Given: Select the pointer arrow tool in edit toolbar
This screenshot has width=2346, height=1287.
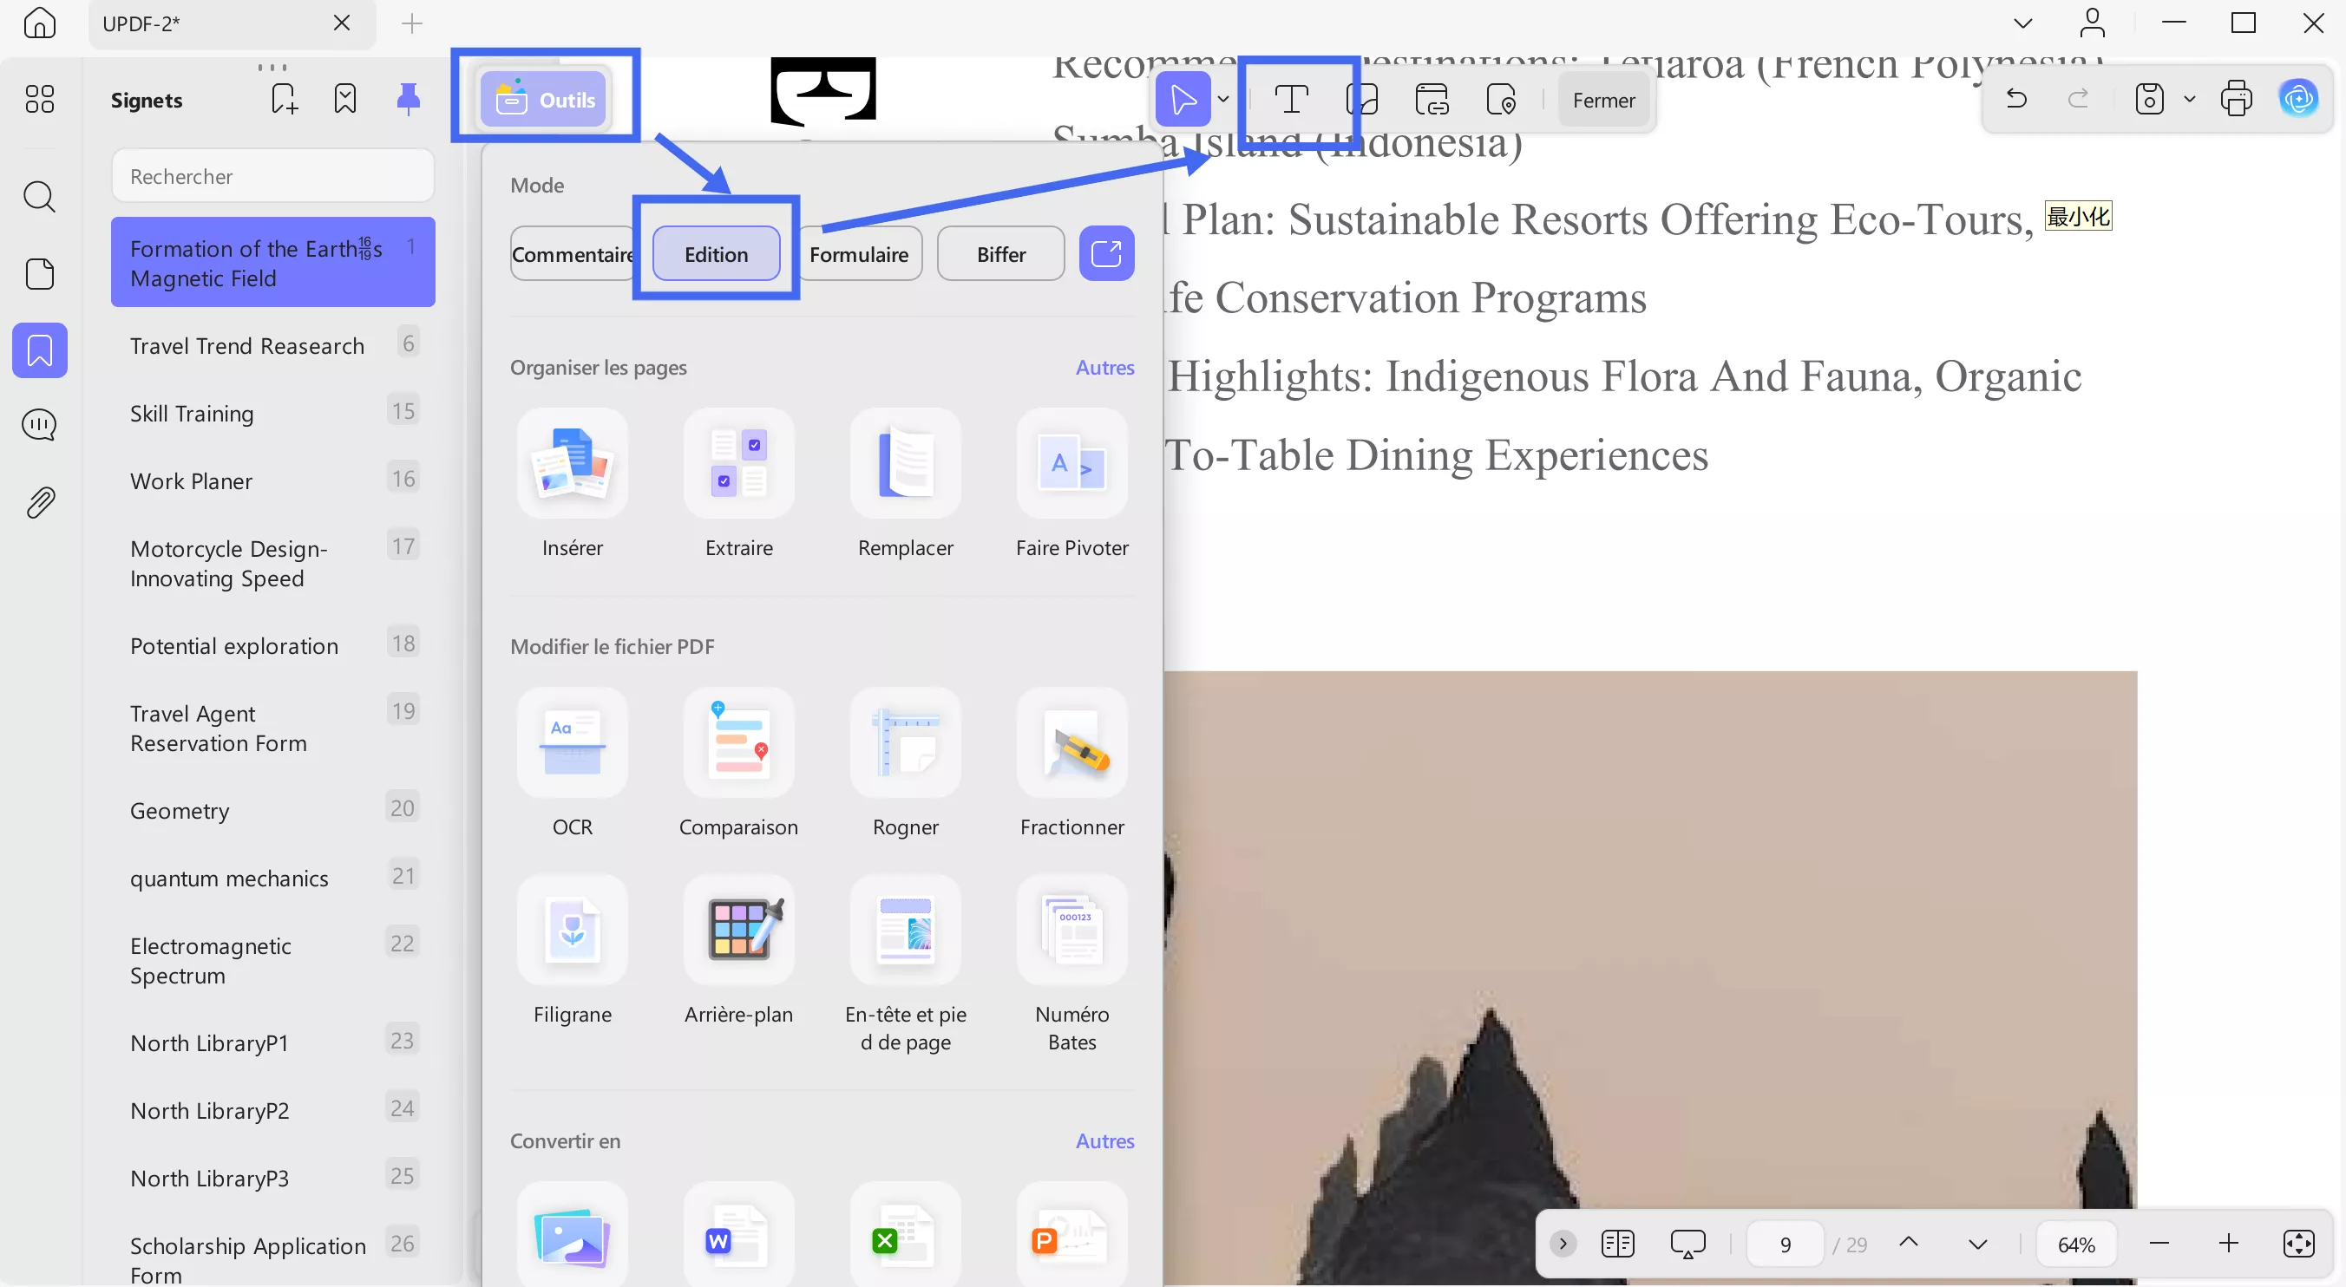Looking at the screenshot, I should 1183,99.
